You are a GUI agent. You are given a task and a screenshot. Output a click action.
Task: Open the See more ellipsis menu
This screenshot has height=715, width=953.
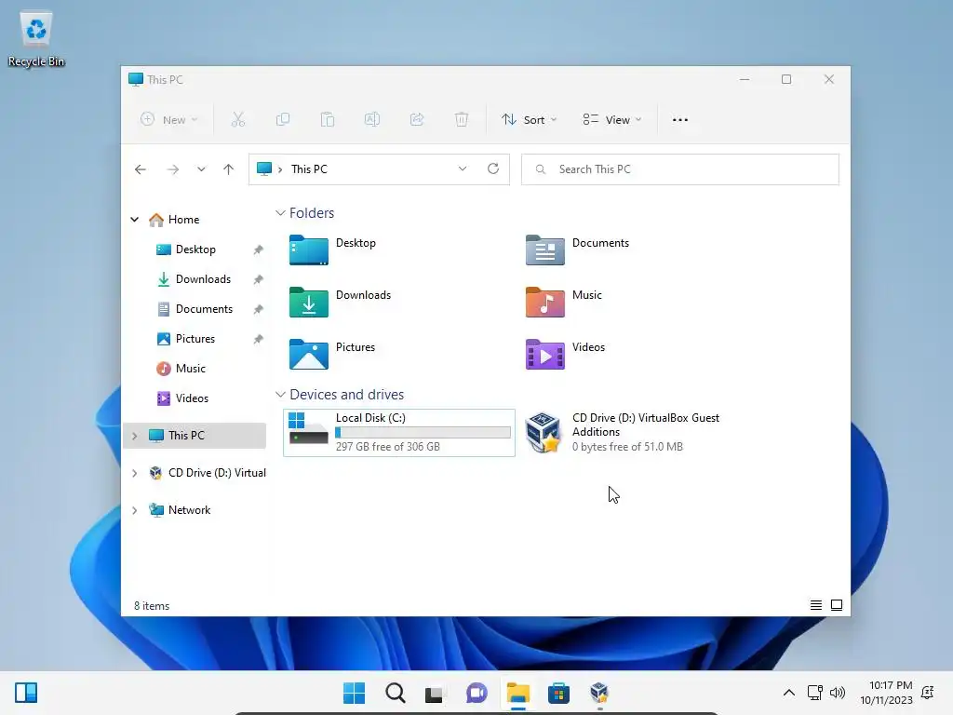[x=680, y=120]
